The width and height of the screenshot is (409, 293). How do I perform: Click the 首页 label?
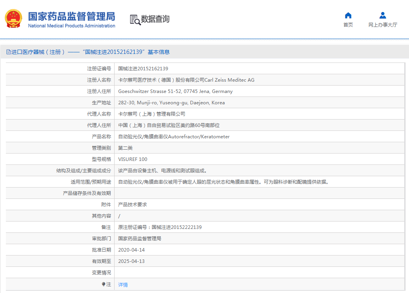point(348,25)
